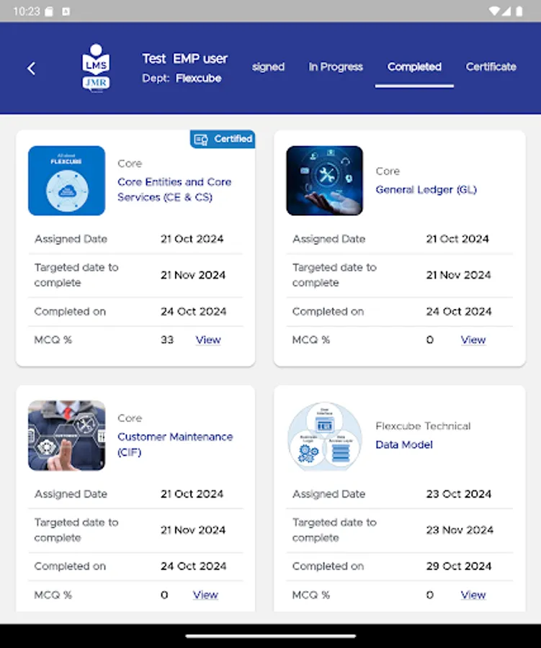Select the 29 Oct 2024 completion date
The height and width of the screenshot is (648, 541).
click(459, 566)
